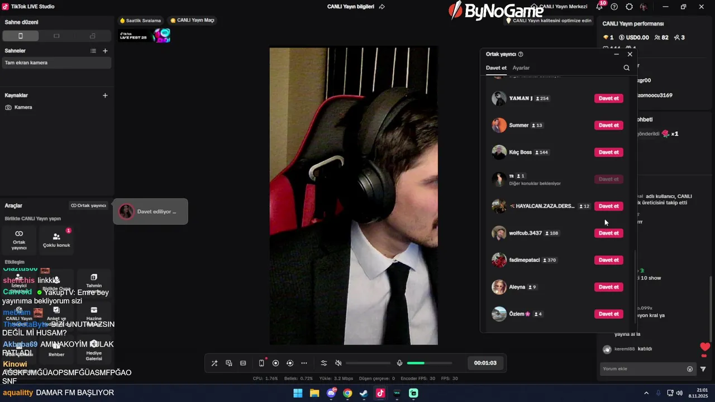
Task: Open CANLI Yayın bilgileri share arrow
Action: [x=382, y=7]
